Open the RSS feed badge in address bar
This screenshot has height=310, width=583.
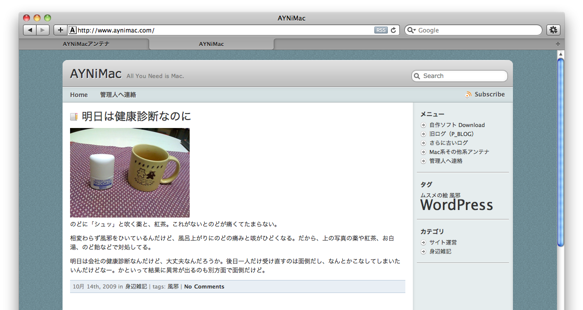(381, 30)
